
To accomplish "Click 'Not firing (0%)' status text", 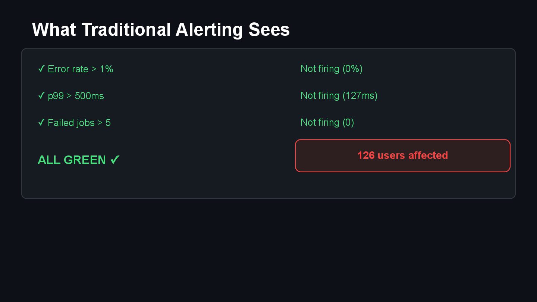I will pyautogui.click(x=331, y=69).
